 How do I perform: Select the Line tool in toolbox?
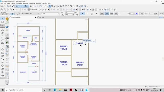coord(2,46)
